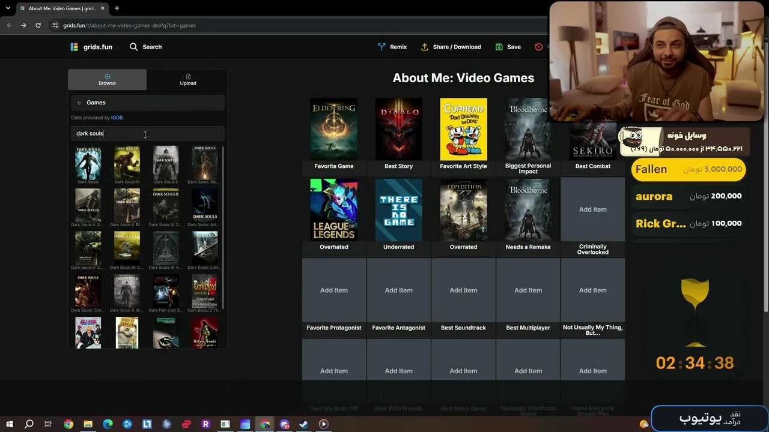Screen dimensions: 769x432
Task: Open the purple R app on taskbar
Action: coord(205,424)
